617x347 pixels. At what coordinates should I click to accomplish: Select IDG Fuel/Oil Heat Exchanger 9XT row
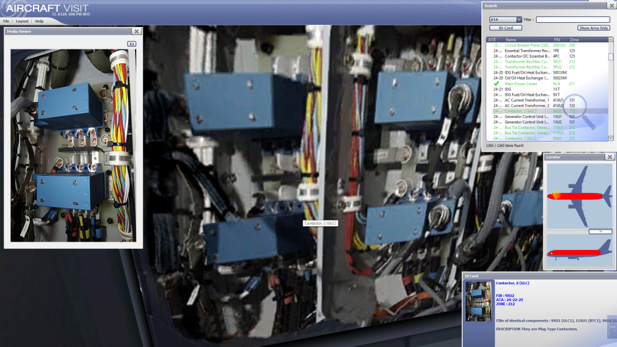547,95
